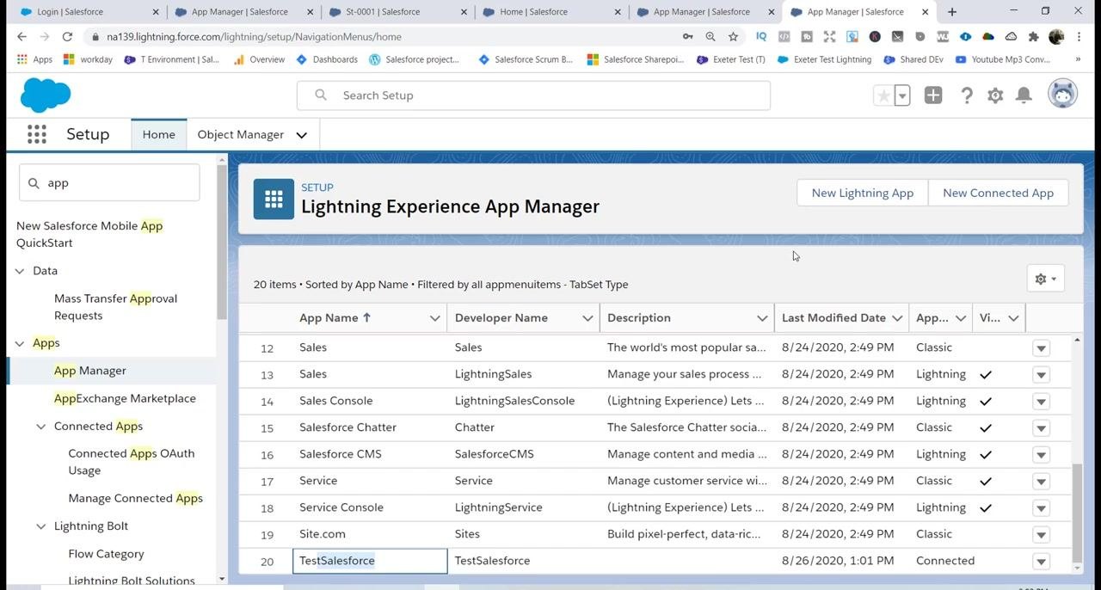Click the search icon in Quick Find box
Viewport: 1101px width, 590px height.
pos(34,183)
